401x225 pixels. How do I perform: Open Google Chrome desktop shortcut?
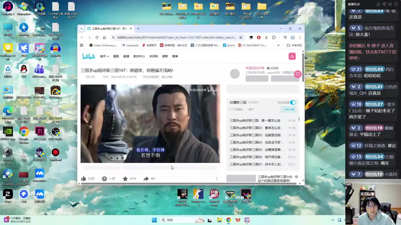click(x=23, y=135)
